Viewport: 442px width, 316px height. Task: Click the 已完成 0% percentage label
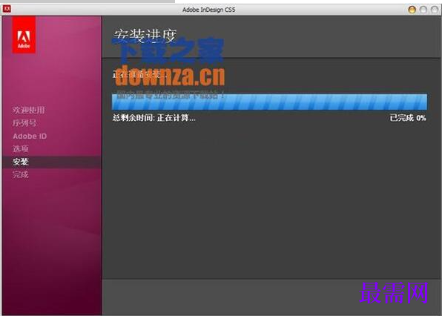(x=408, y=117)
